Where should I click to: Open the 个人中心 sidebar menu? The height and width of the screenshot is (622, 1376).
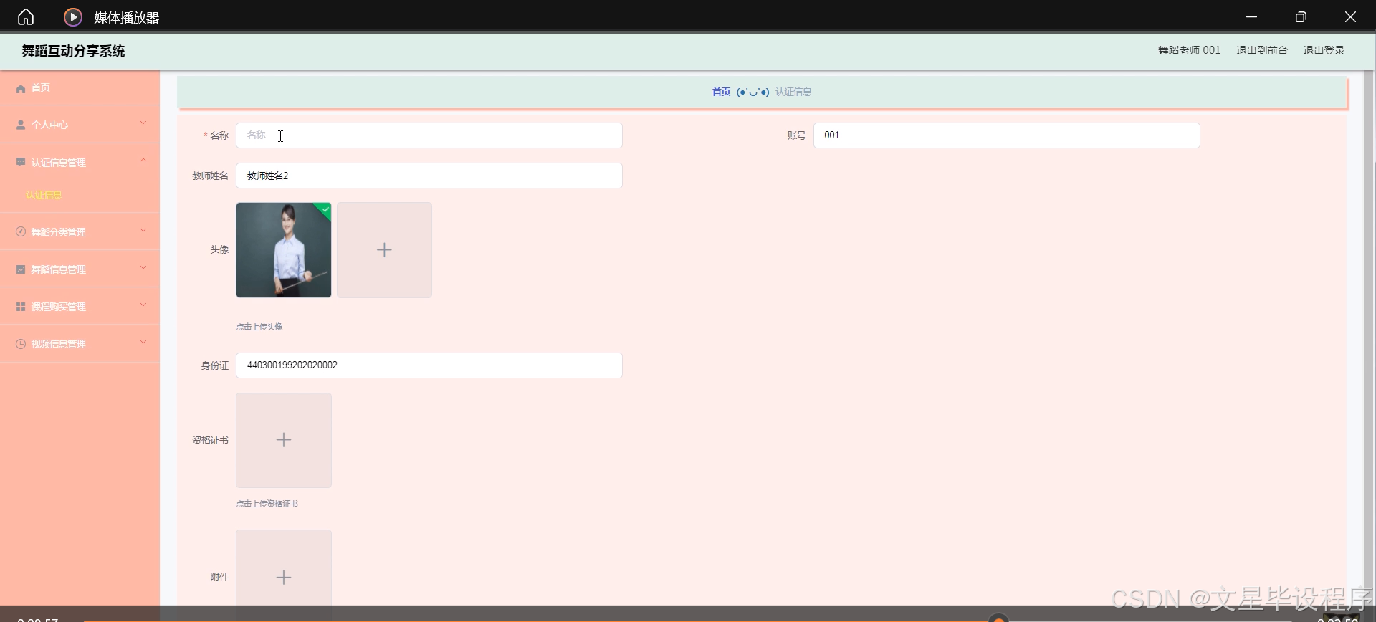click(x=80, y=125)
